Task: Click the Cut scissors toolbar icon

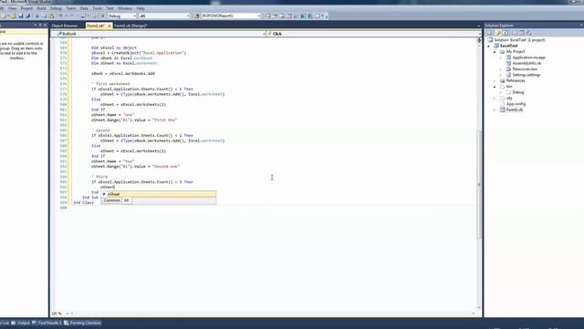Action: pyautogui.click(x=36, y=16)
